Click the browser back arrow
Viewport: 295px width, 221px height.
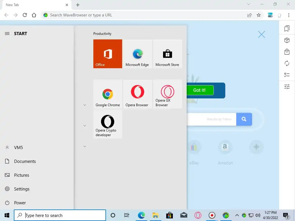pos(6,15)
